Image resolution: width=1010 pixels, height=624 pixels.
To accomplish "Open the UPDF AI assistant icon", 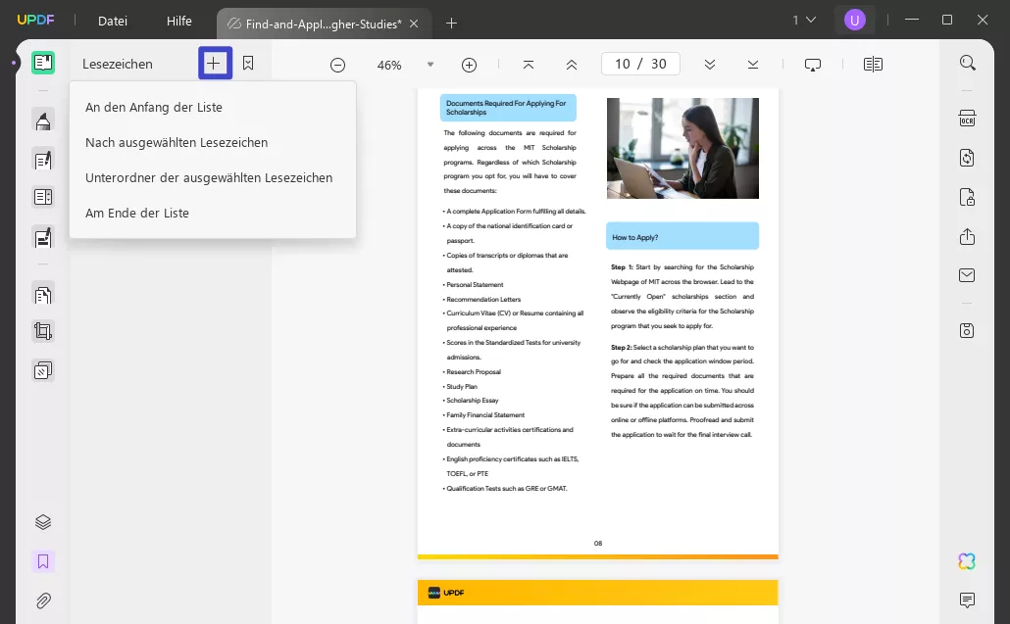I will pos(967,561).
